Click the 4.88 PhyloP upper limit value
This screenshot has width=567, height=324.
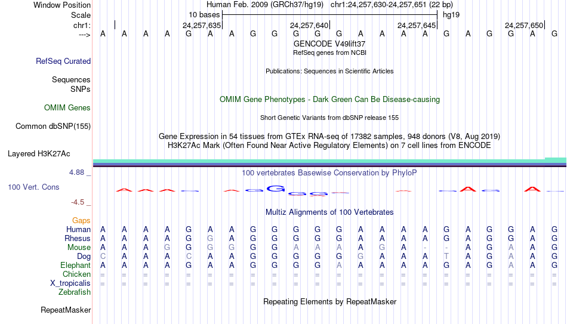pos(76,172)
